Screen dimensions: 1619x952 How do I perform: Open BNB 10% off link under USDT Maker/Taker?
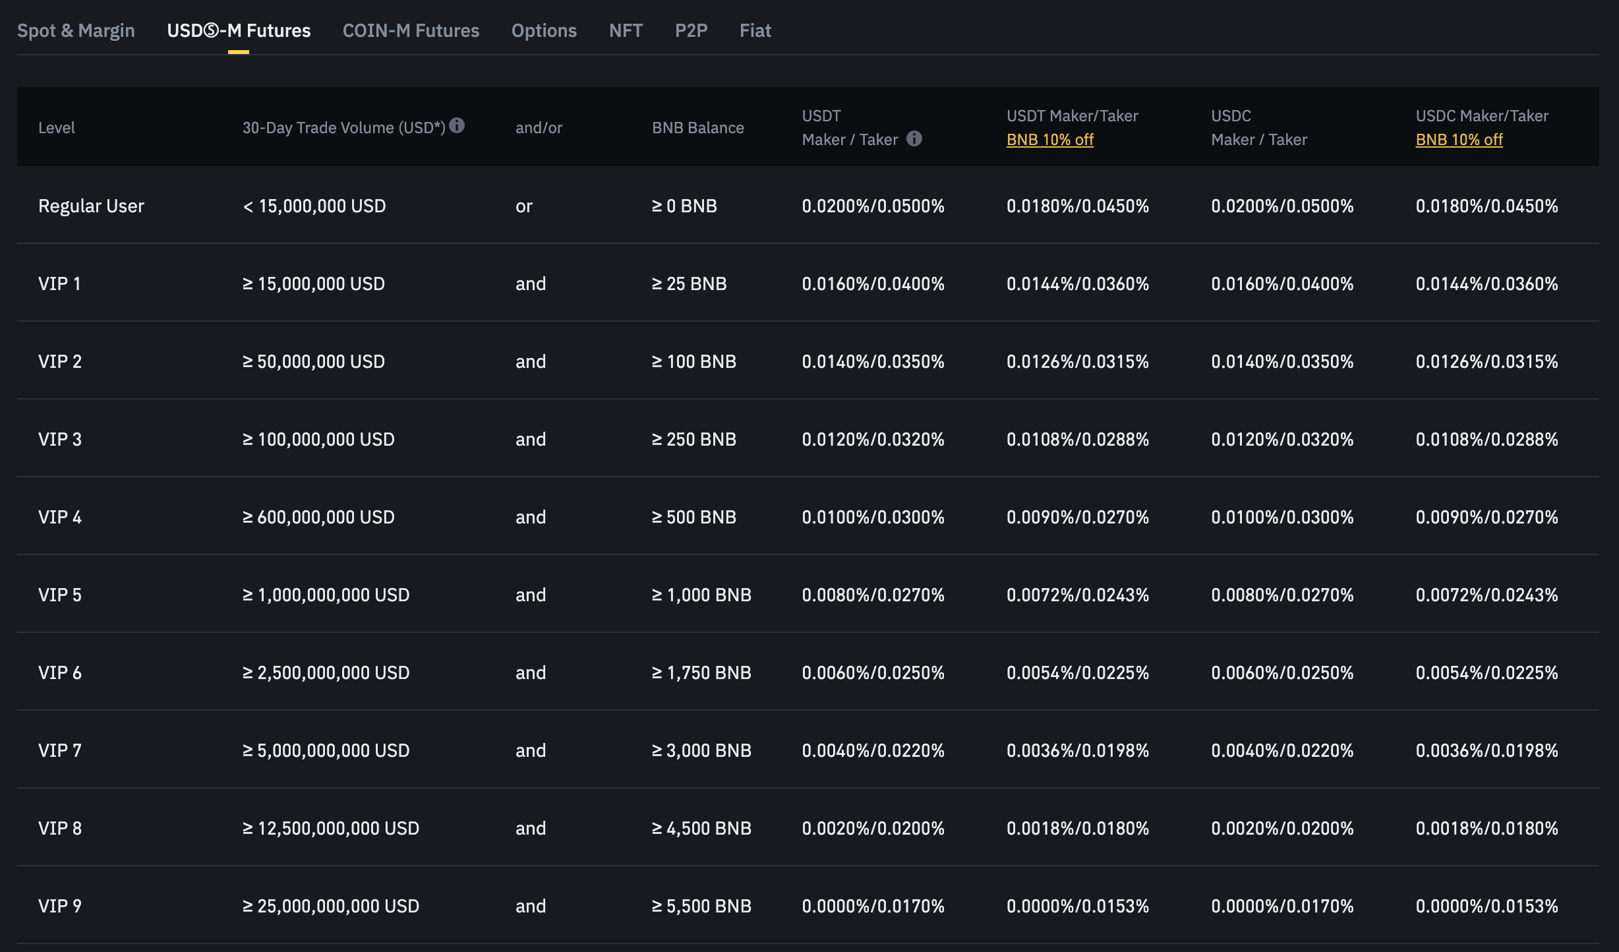click(x=1049, y=140)
